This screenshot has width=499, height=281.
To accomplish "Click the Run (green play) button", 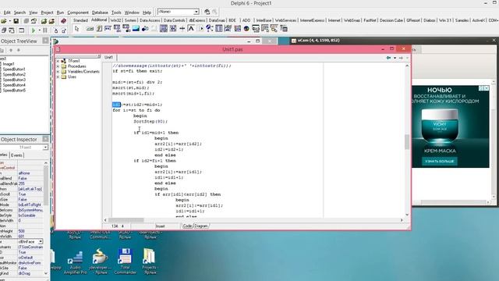I will tap(33, 30).
